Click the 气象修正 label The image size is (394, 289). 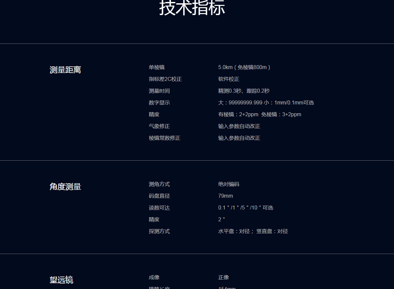[159, 126]
